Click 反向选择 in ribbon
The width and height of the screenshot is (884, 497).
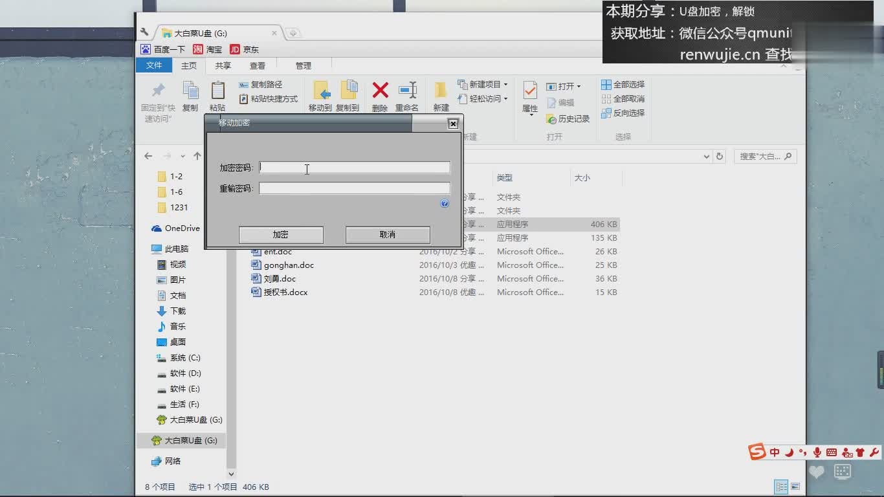click(623, 113)
